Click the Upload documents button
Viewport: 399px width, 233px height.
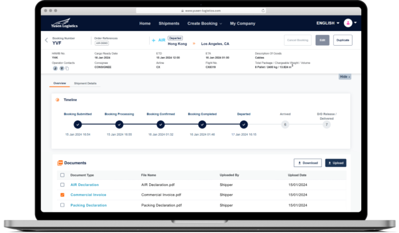[x=335, y=163]
